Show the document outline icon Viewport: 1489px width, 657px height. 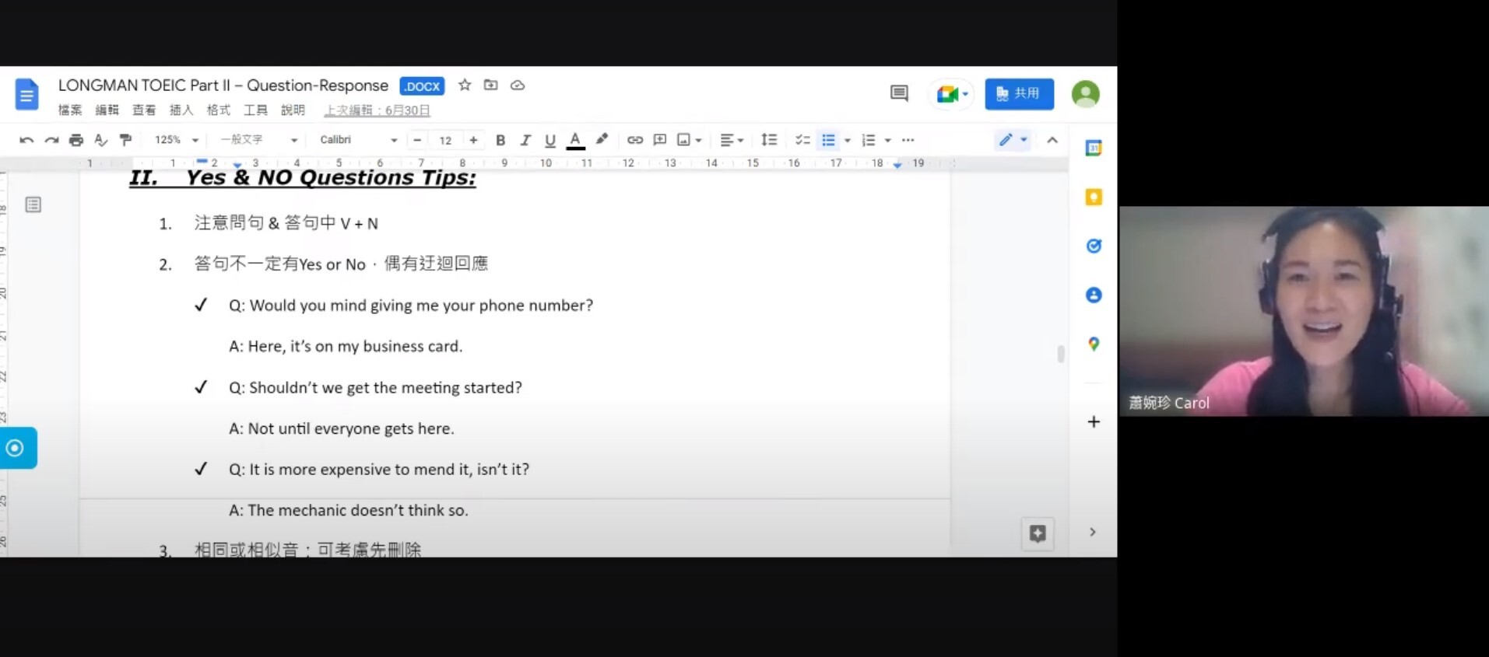33,204
